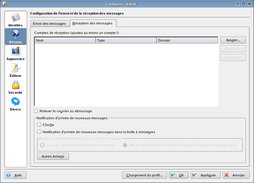Open the Autres Actions menu
This screenshot has width=254, height=183.
tap(53, 156)
